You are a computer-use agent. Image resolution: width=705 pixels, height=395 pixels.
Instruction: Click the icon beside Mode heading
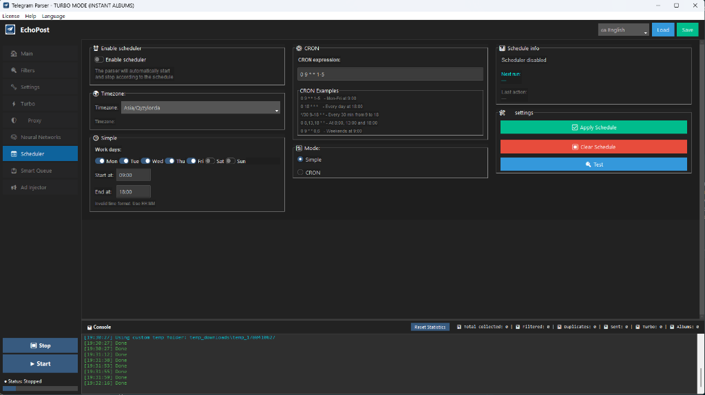[299, 148]
